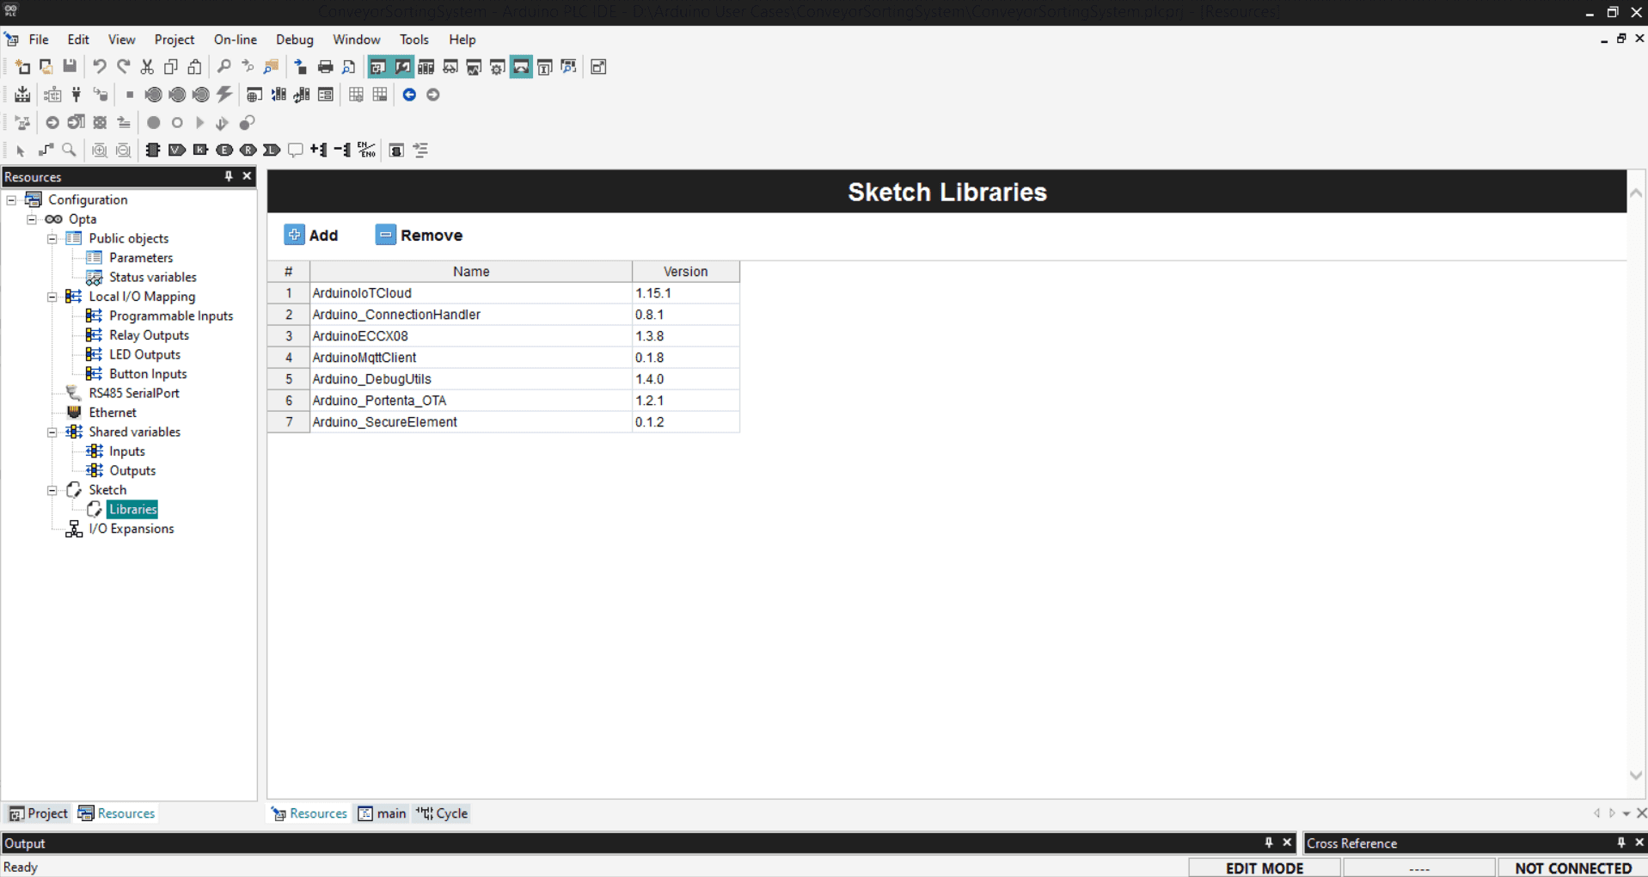Click the full screen view icon

pos(599,67)
